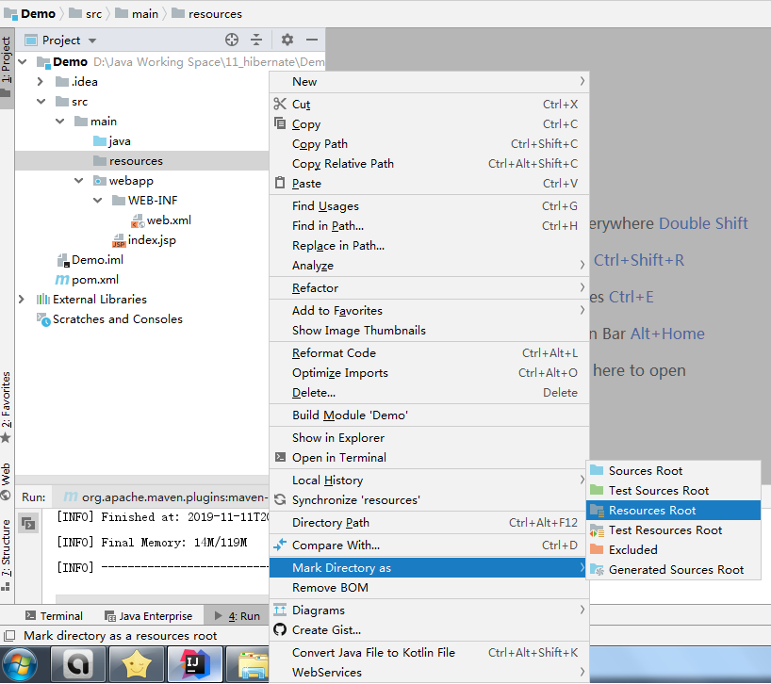771x684 pixels.
Task: Open the 2: Favorites side tab
Action: 7,407
